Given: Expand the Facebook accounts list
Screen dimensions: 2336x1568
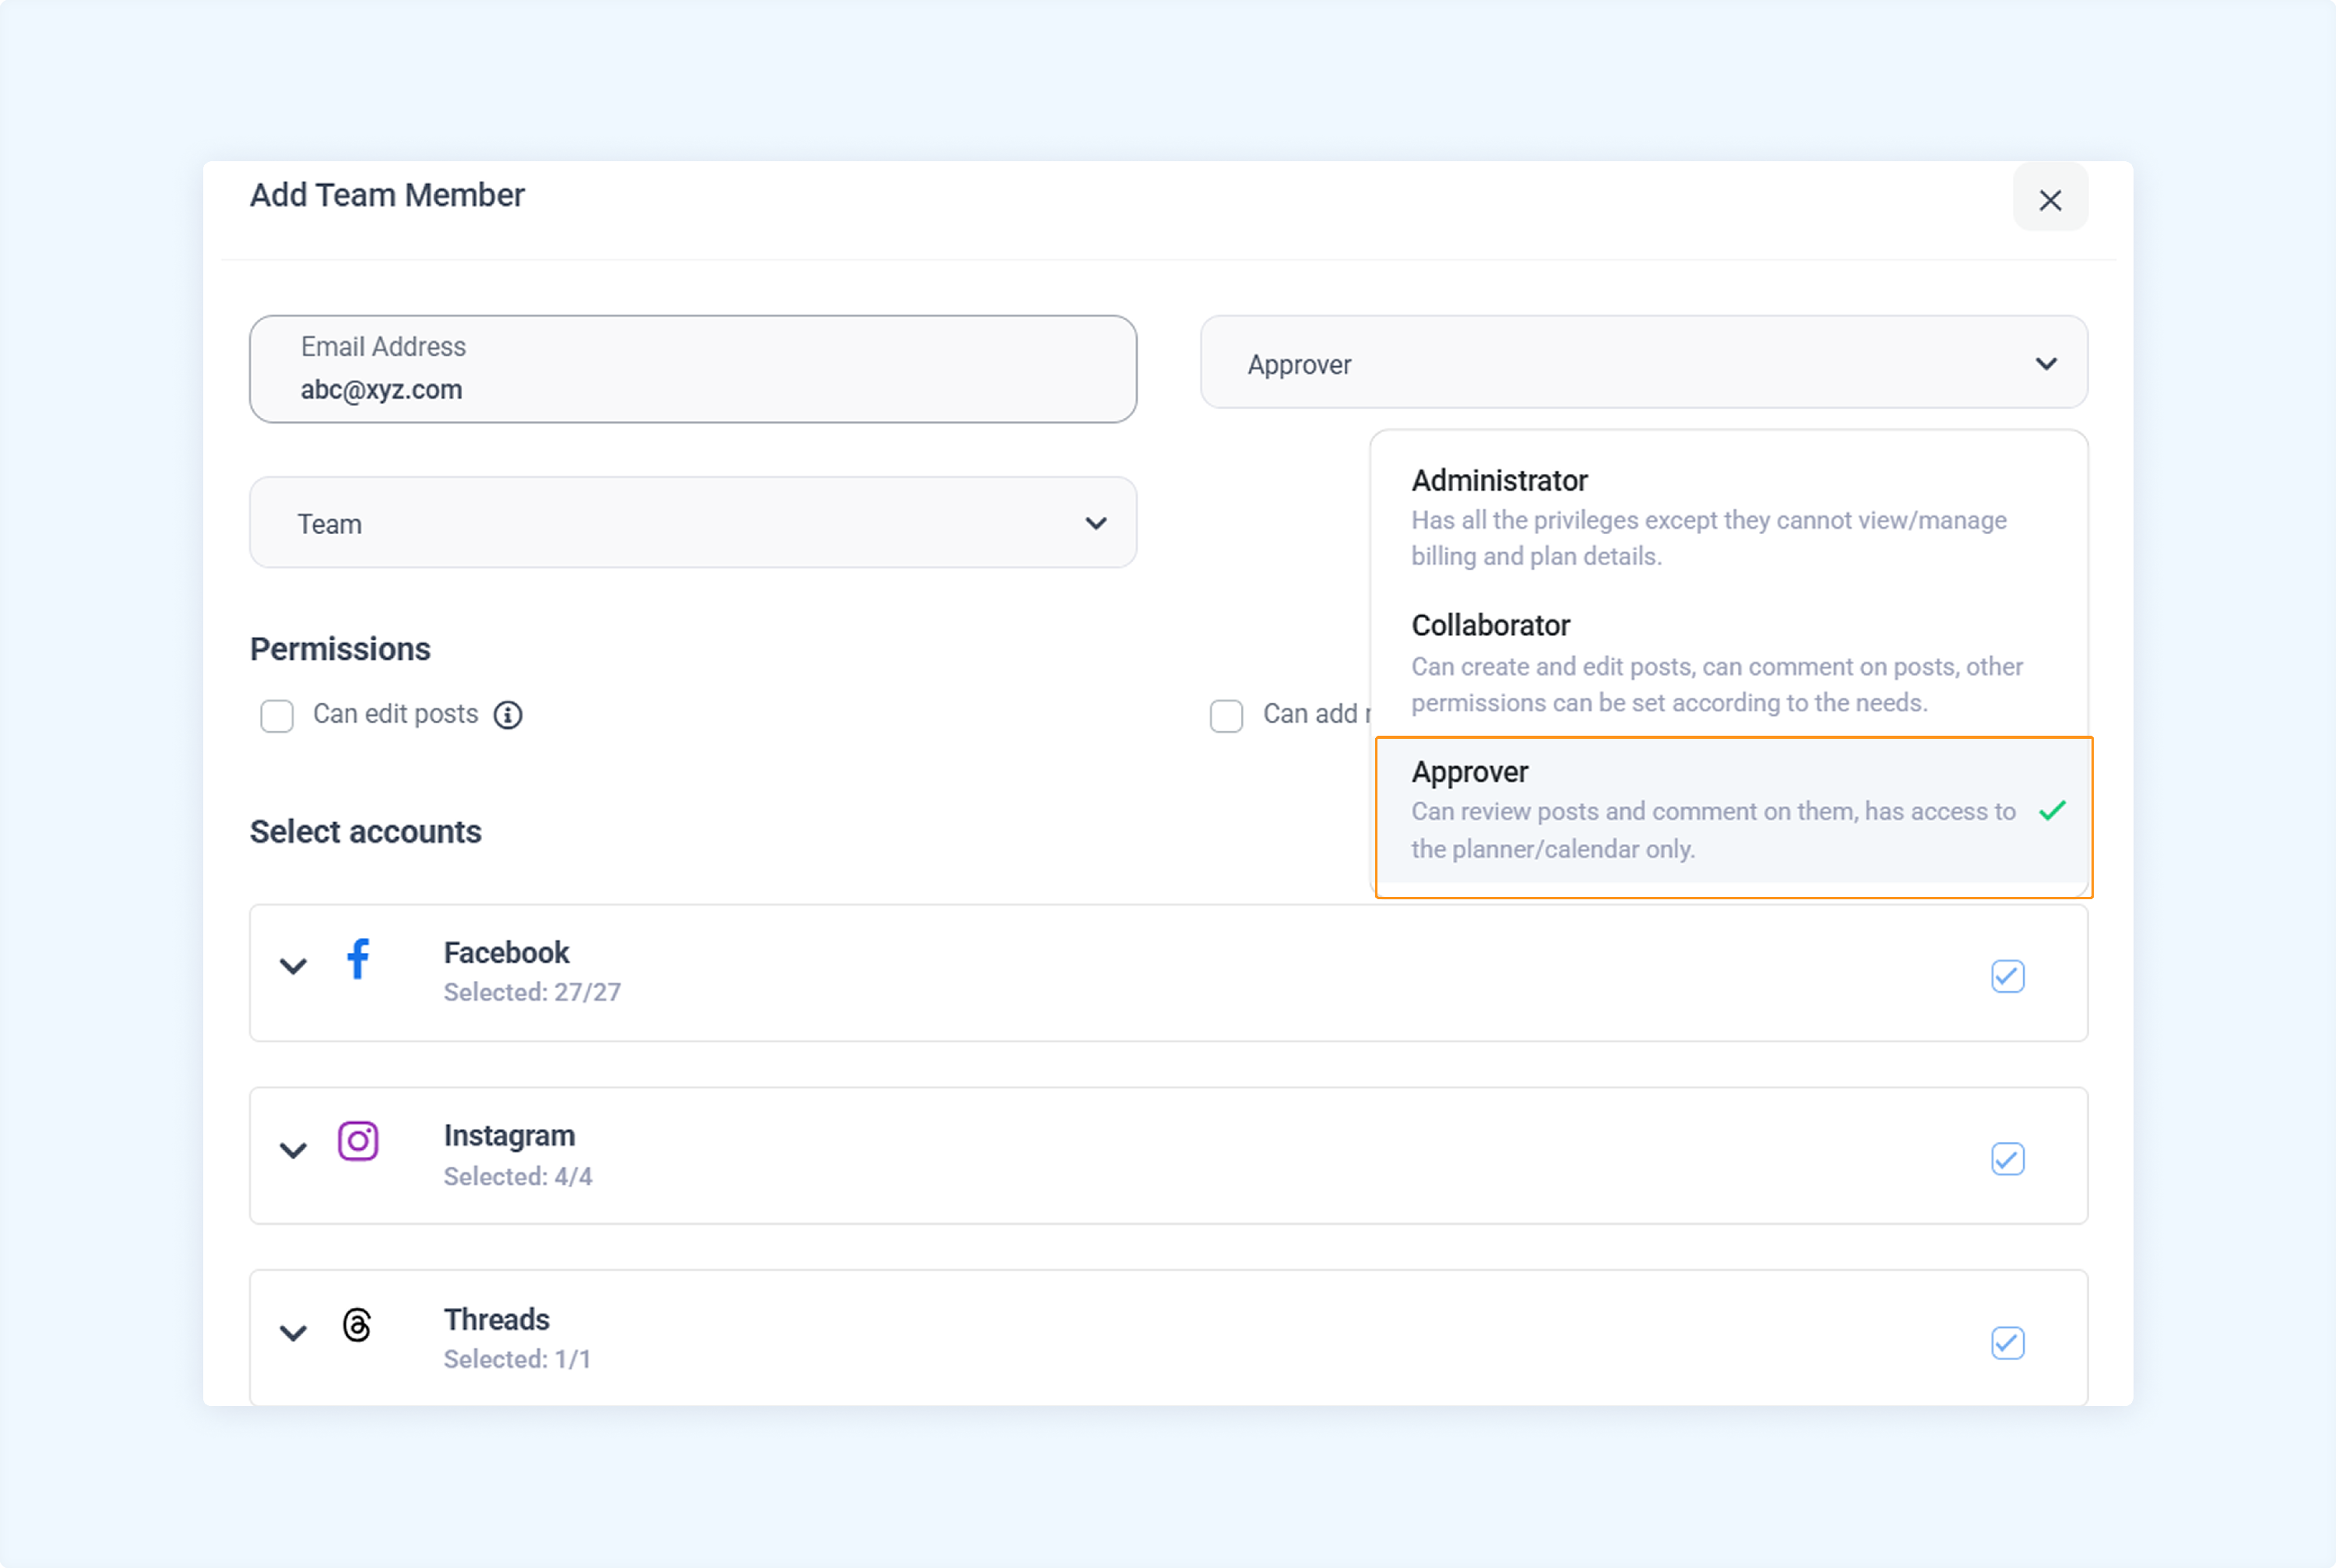Looking at the screenshot, I should (x=293, y=966).
